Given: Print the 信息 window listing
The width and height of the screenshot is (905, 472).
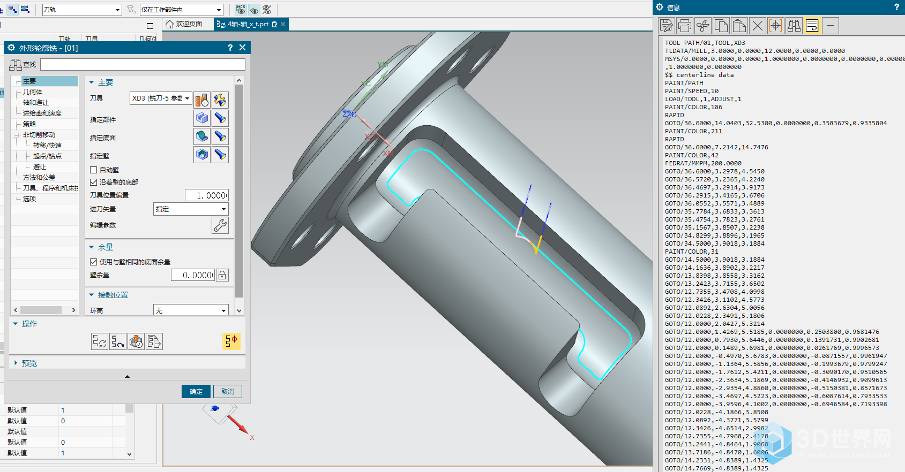Looking at the screenshot, I should click(x=685, y=26).
